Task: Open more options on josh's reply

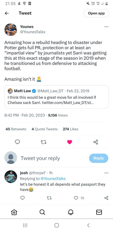Action: [106, 173]
